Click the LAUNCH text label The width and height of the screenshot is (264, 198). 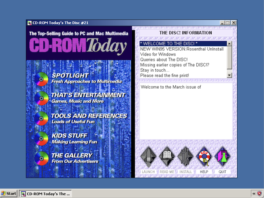148,172
